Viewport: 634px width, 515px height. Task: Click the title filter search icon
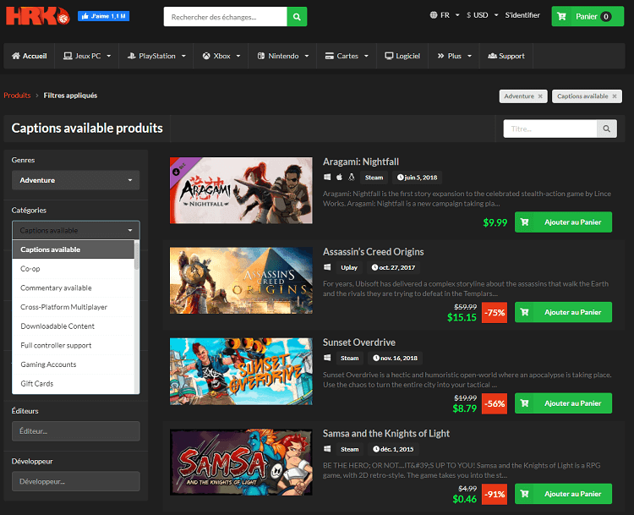(606, 129)
